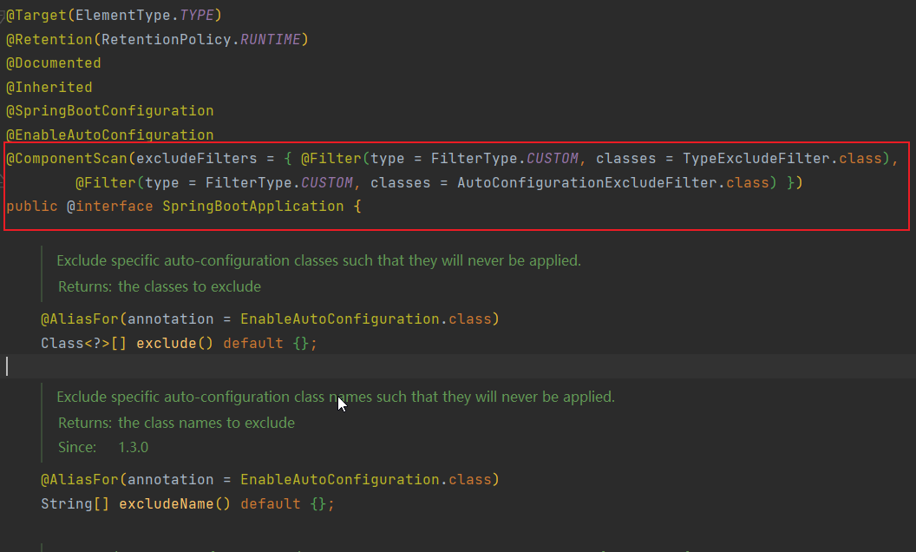The width and height of the screenshot is (916, 552).
Task: Click doc text 'Exclude specific auto-configuration class names'
Action: point(214,397)
